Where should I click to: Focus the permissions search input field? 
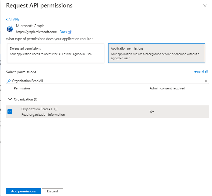(107, 81)
